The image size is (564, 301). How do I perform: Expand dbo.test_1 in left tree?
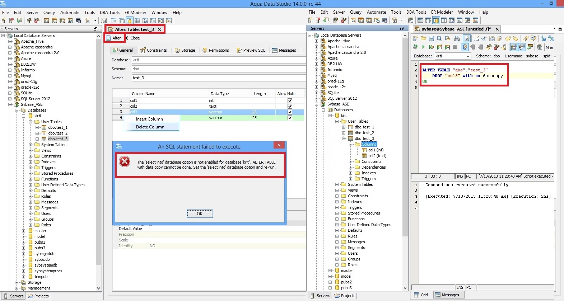pos(37,127)
